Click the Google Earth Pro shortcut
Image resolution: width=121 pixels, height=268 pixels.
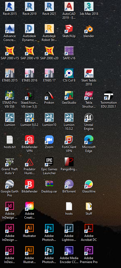10,184
